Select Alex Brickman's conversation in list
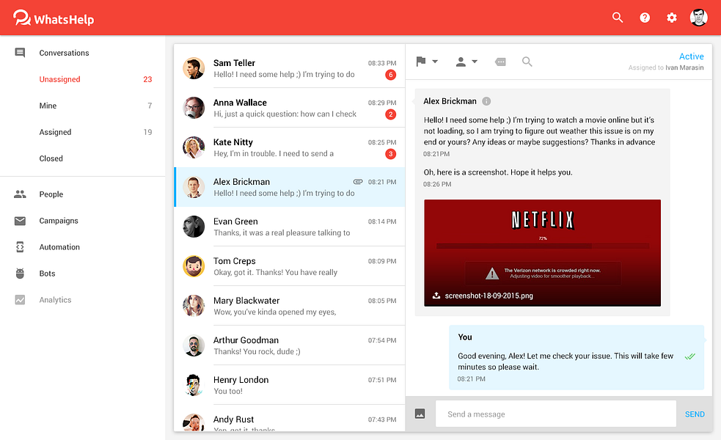This screenshot has width=721, height=440. click(289, 187)
